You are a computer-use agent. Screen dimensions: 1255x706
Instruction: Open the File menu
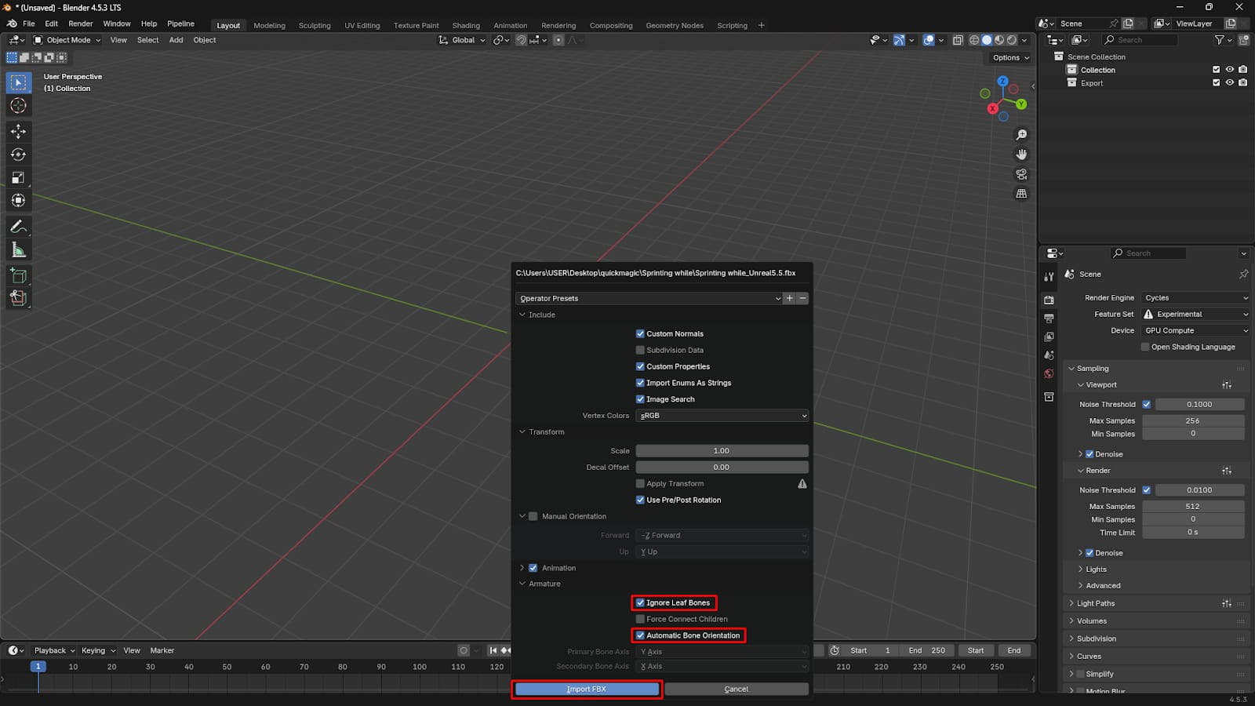tap(29, 24)
